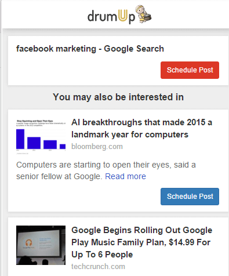Open the Google Play Music Family Plan headline
This screenshot has width=229, height=276.
coord(141,242)
